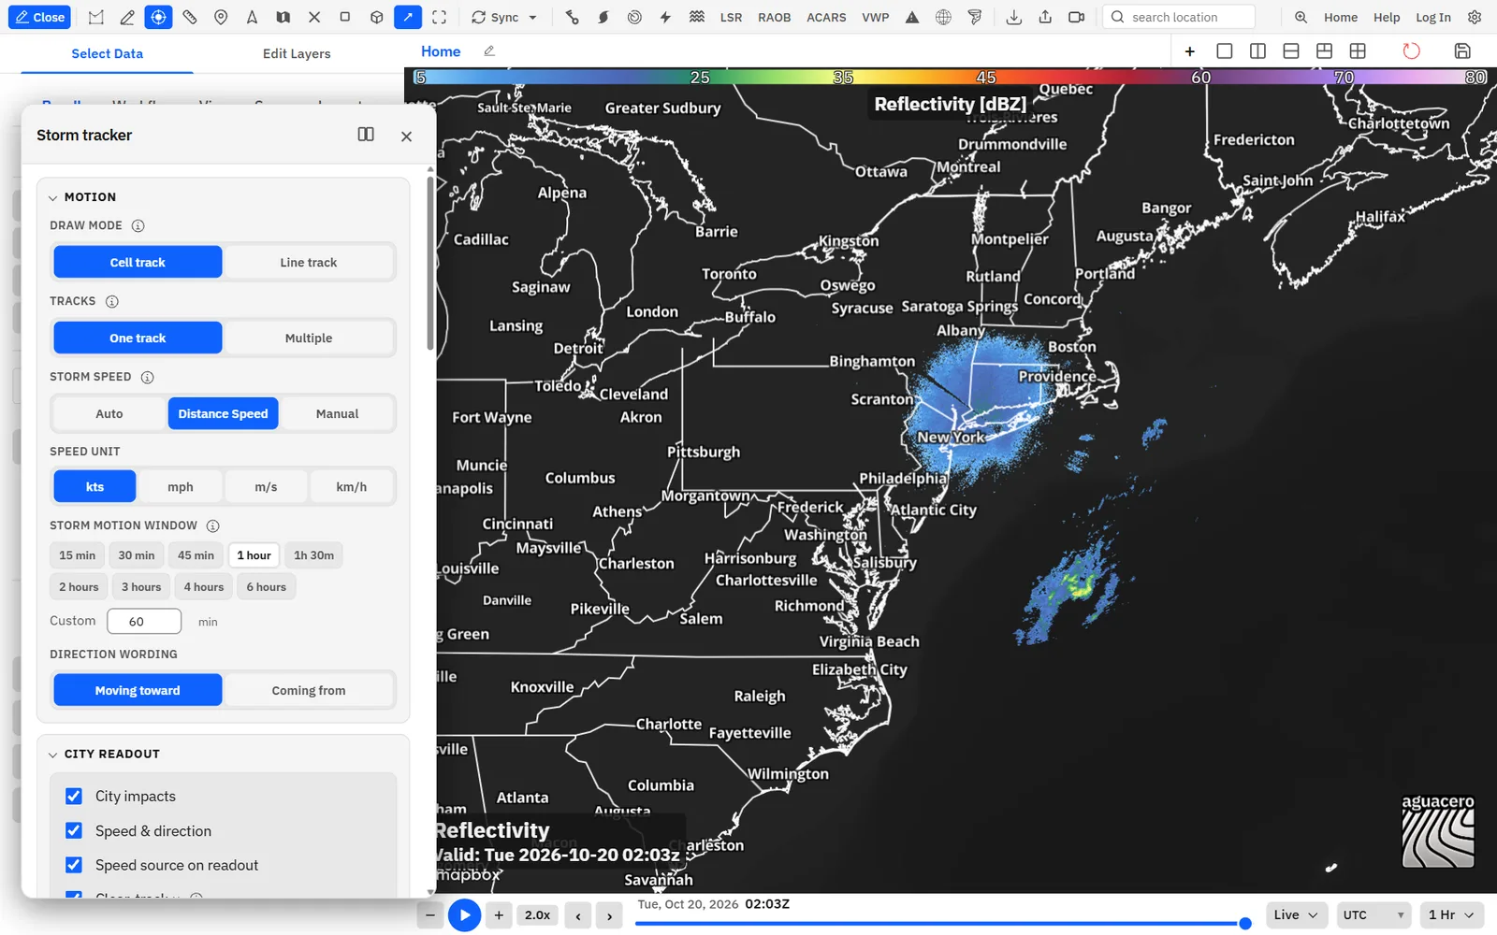Select Line track draw mode
The width and height of the screenshot is (1497, 935).
tap(309, 262)
